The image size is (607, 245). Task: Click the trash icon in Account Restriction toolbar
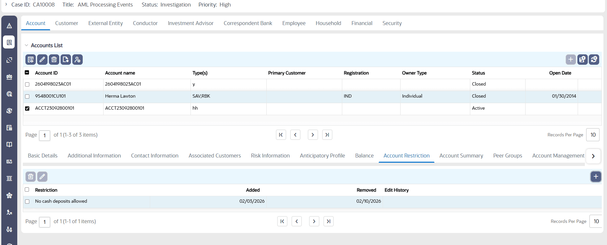31,177
